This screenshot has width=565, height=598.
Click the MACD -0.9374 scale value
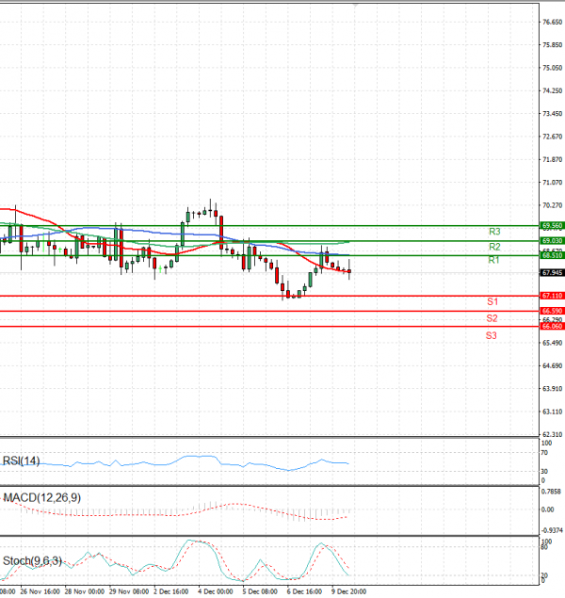pos(552,530)
